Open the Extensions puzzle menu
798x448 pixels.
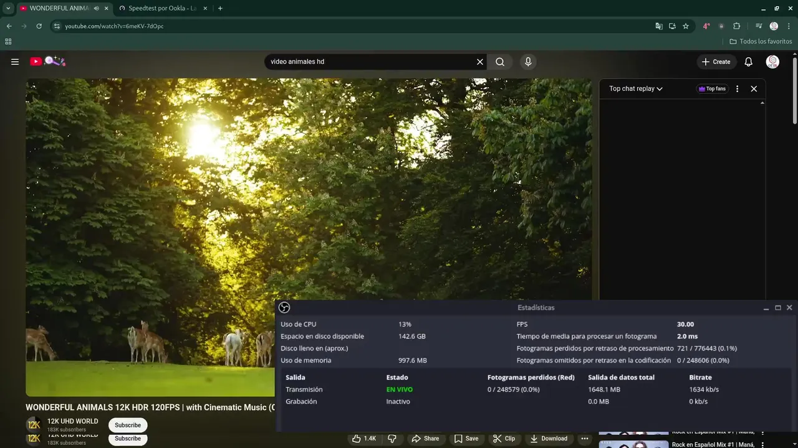coord(737,26)
